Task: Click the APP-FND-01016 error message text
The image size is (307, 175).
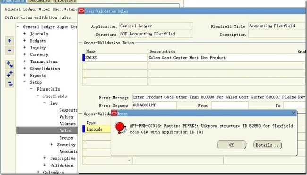Action: pos(211,129)
